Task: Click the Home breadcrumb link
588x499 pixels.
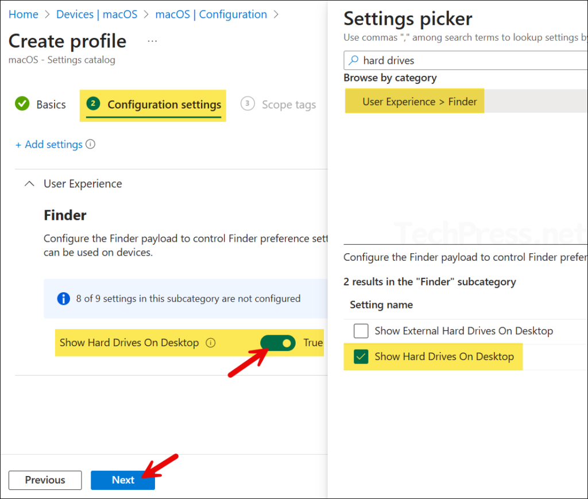Action: pos(23,14)
